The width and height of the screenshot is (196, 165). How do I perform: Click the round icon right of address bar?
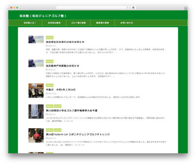point(133,7)
